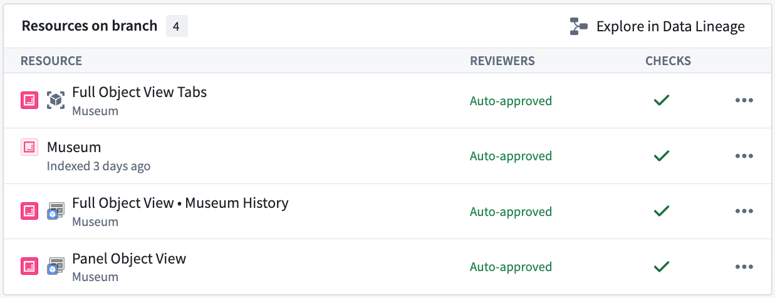Image resolution: width=775 pixels, height=298 pixels.
Task: Click the resources count badge showing 4
Action: (x=177, y=26)
